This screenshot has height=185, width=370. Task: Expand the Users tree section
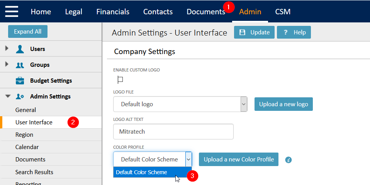click(x=7, y=48)
